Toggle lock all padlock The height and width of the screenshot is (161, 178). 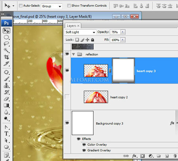click(x=93, y=40)
